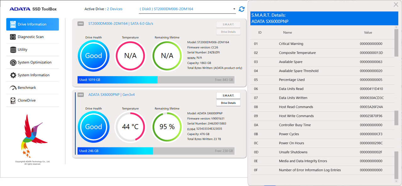This screenshot has height=186, width=402.
Task: Select the 'Host Read Commands' row
Action: 322,107
